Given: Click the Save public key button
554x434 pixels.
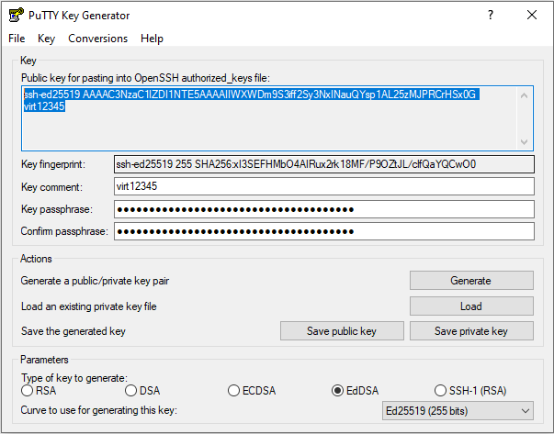Looking at the screenshot, I should (342, 331).
